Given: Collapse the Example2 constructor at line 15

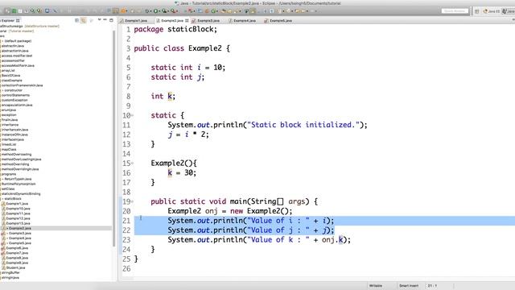Looking at the screenshot, I should pos(132,163).
